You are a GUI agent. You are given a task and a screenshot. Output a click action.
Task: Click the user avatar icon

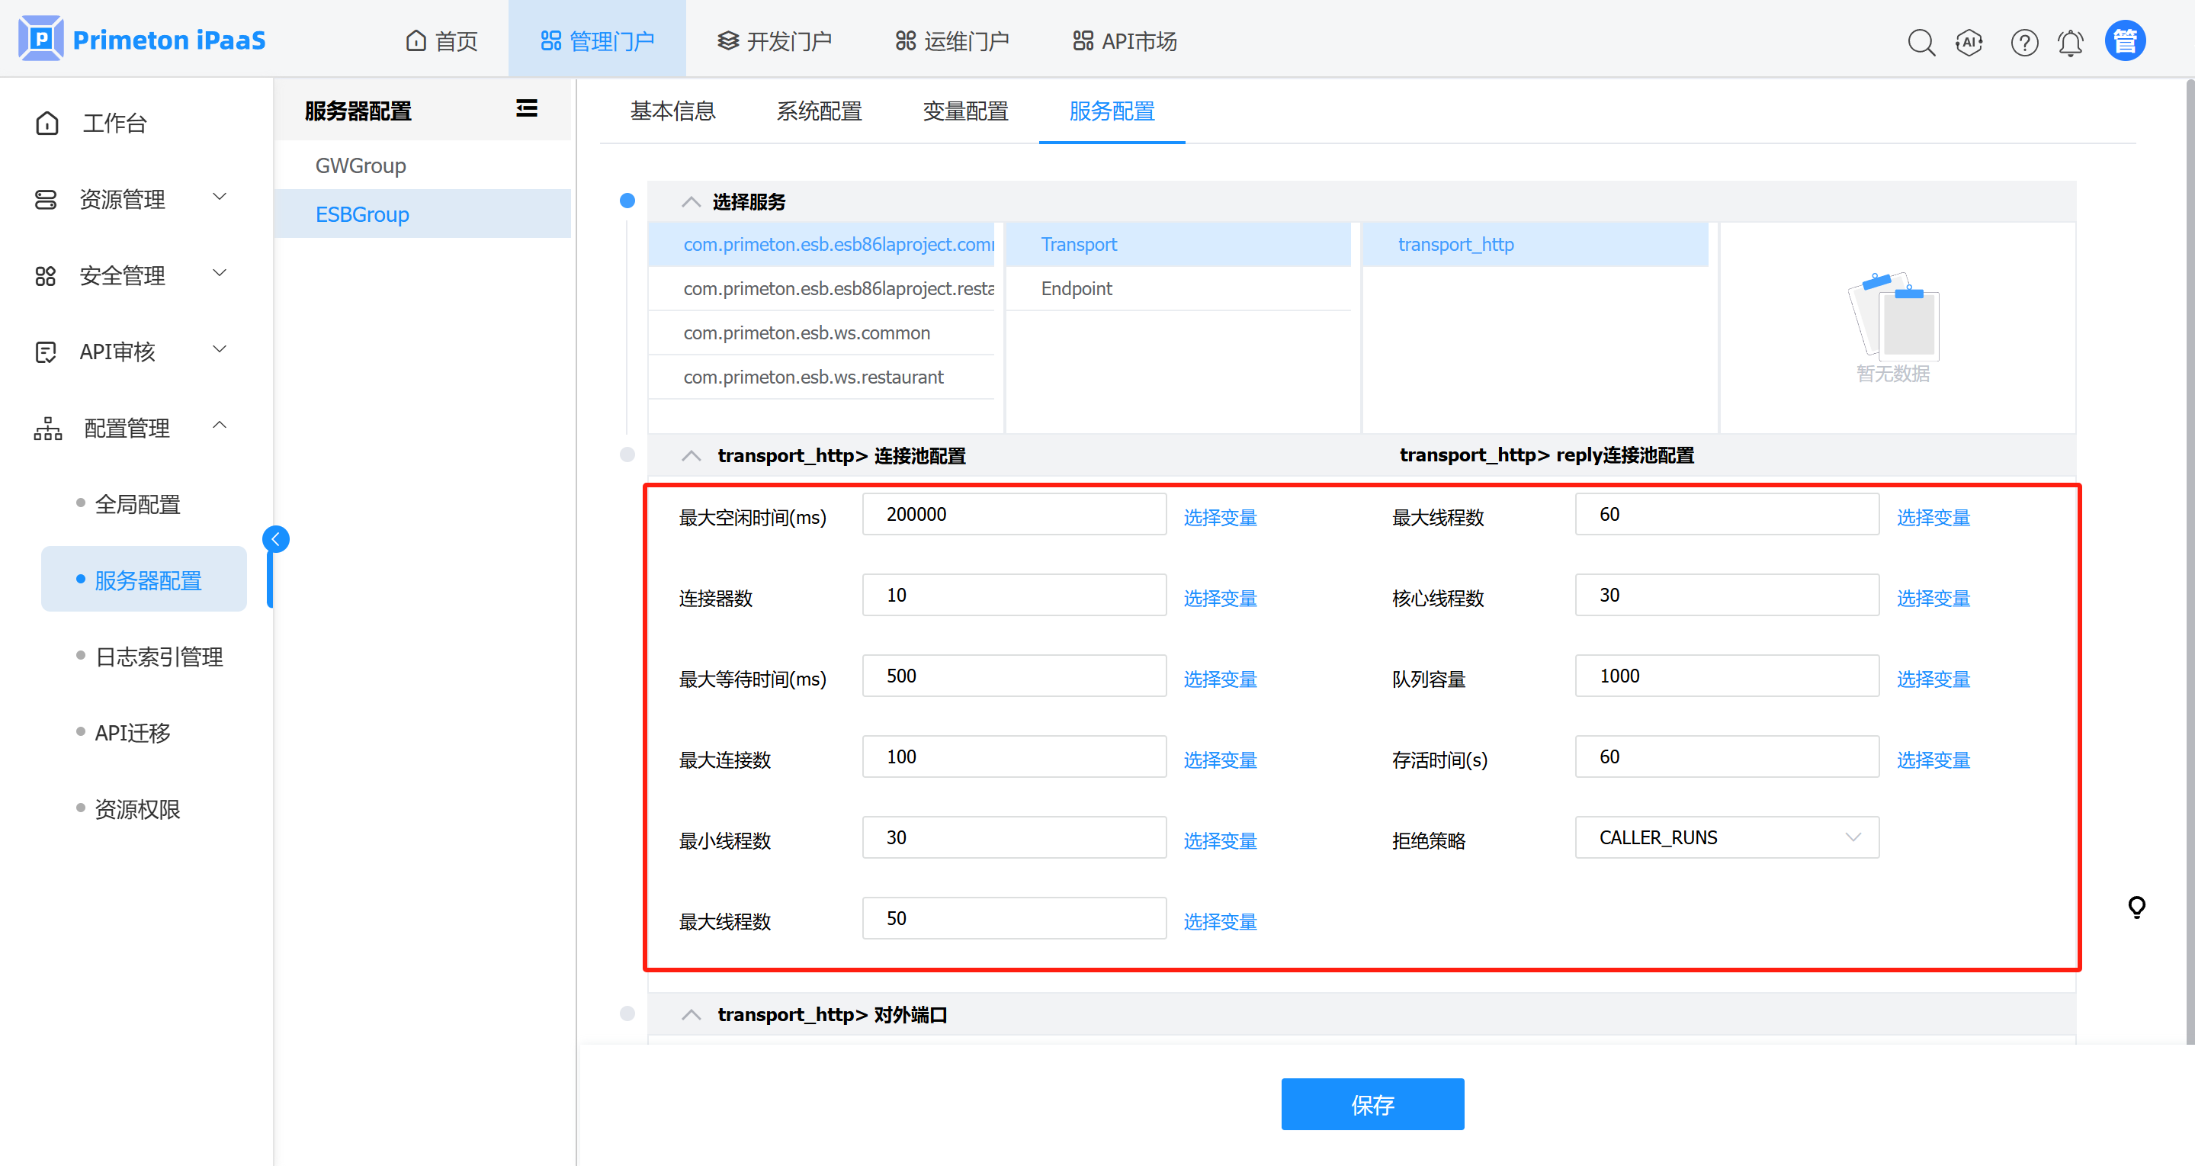point(2125,41)
